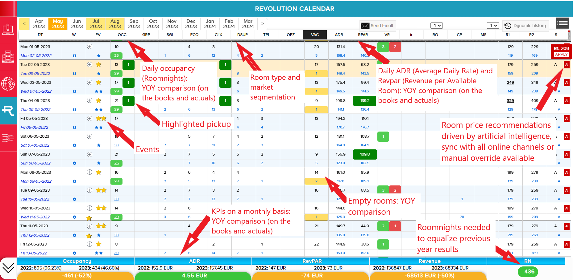Expand plus icon on Thu 11-05-2023 row
Viewport: 573px width, 280px height.
click(89, 226)
